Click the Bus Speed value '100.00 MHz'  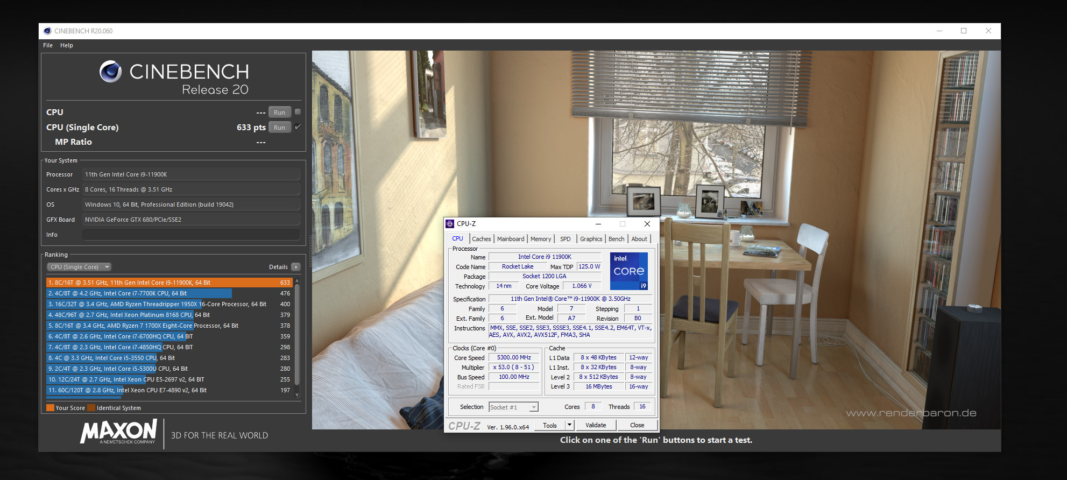[514, 377]
